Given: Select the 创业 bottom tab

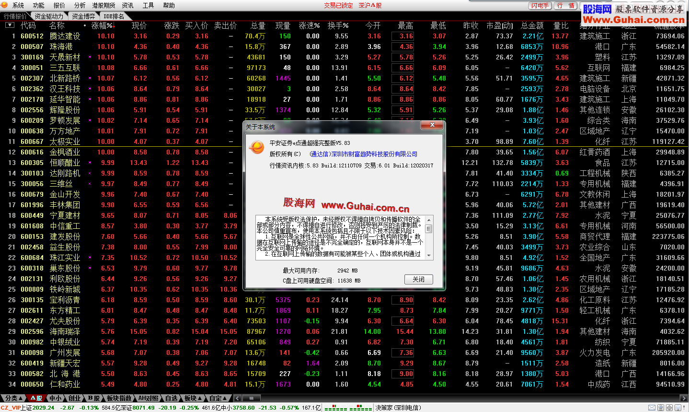Looking at the screenshot, I should [x=75, y=398].
